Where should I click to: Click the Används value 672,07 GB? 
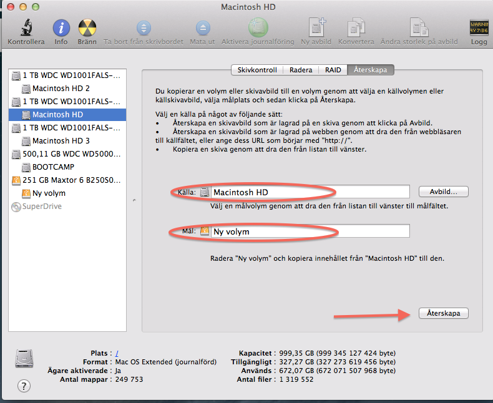coord(337,371)
